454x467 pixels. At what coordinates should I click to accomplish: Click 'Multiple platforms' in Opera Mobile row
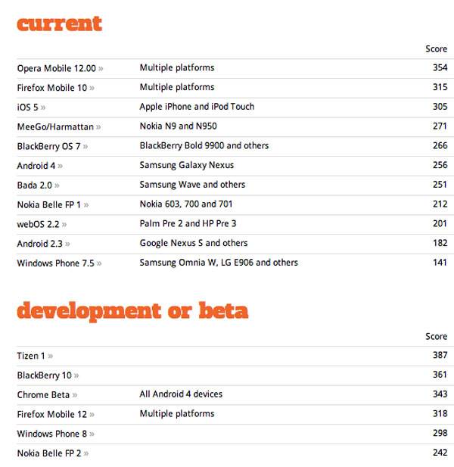(x=177, y=68)
